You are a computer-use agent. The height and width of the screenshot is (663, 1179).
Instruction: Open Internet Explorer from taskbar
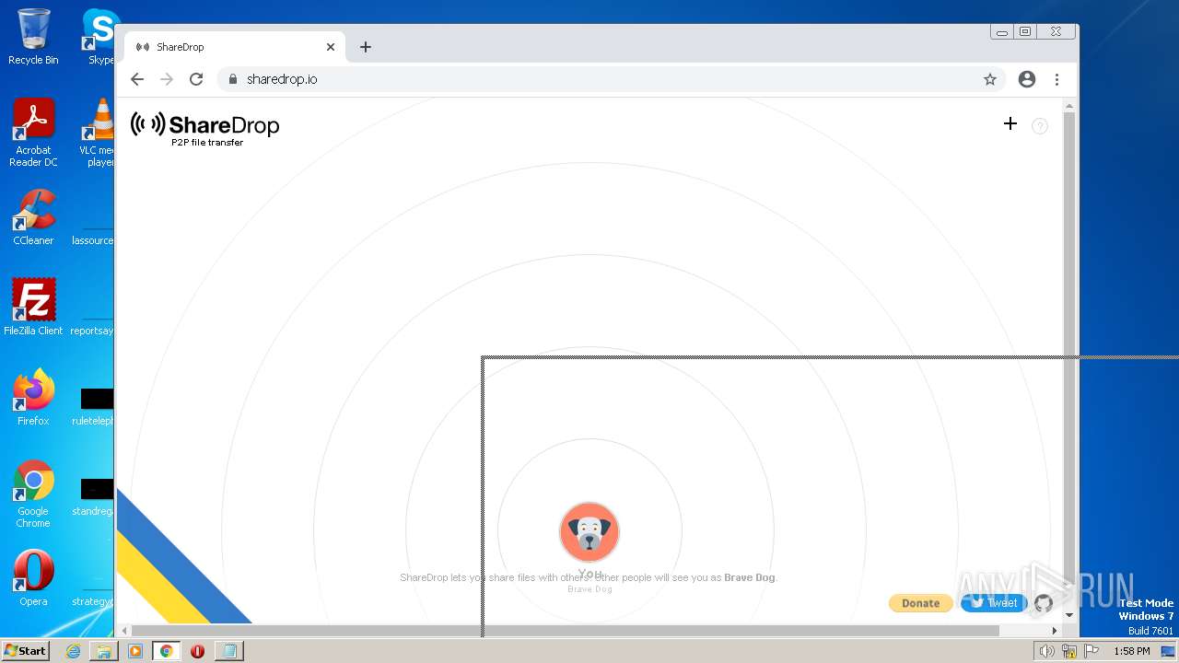coord(74,651)
